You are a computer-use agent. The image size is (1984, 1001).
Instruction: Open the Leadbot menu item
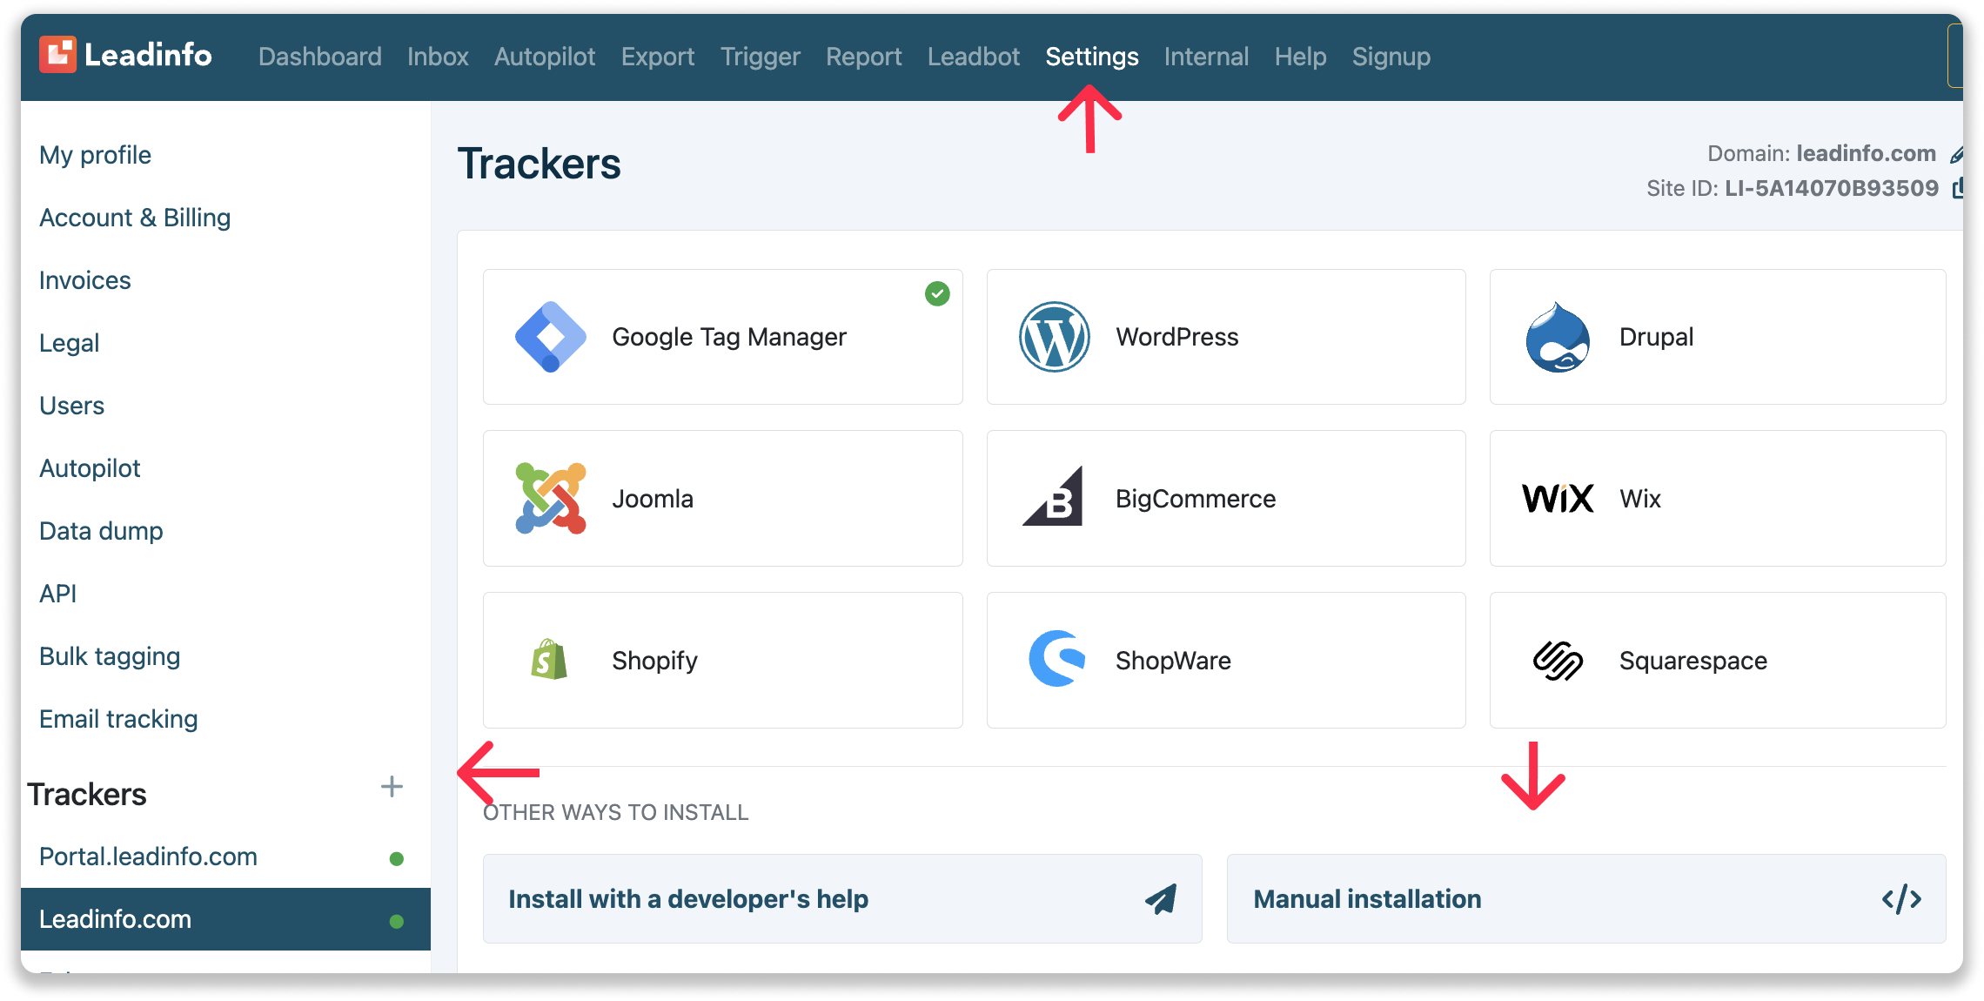tap(973, 57)
